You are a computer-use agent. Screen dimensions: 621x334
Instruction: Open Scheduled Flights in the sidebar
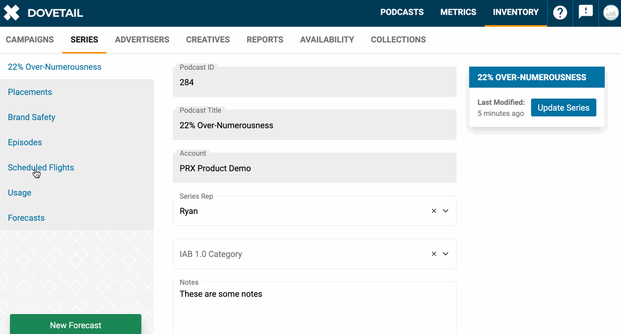click(41, 168)
